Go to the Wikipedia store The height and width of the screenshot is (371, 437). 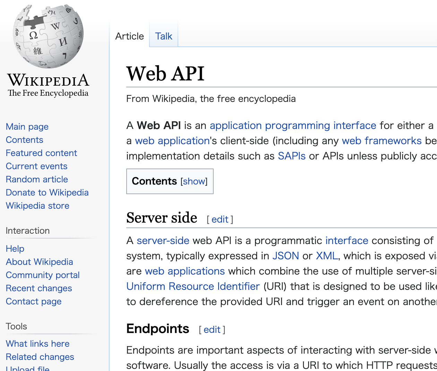[37, 206]
